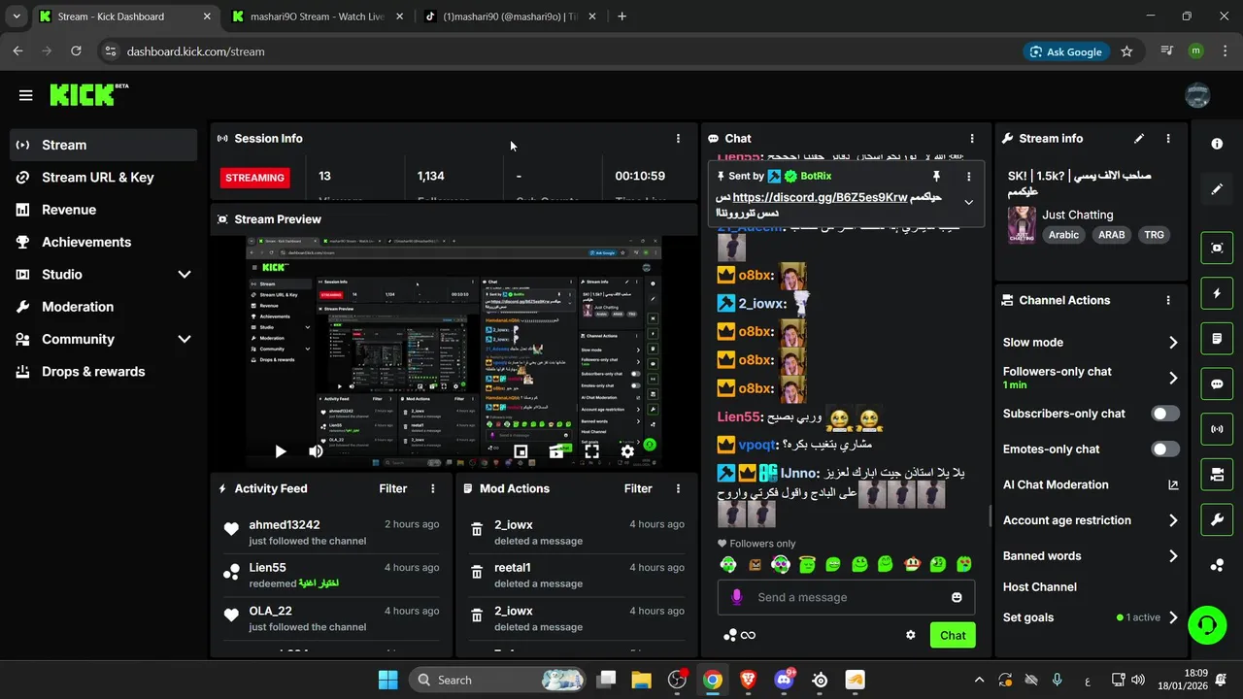Viewport: 1243px width, 699px height.
Task: Filter the Activity Feed
Action: click(x=393, y=488)
